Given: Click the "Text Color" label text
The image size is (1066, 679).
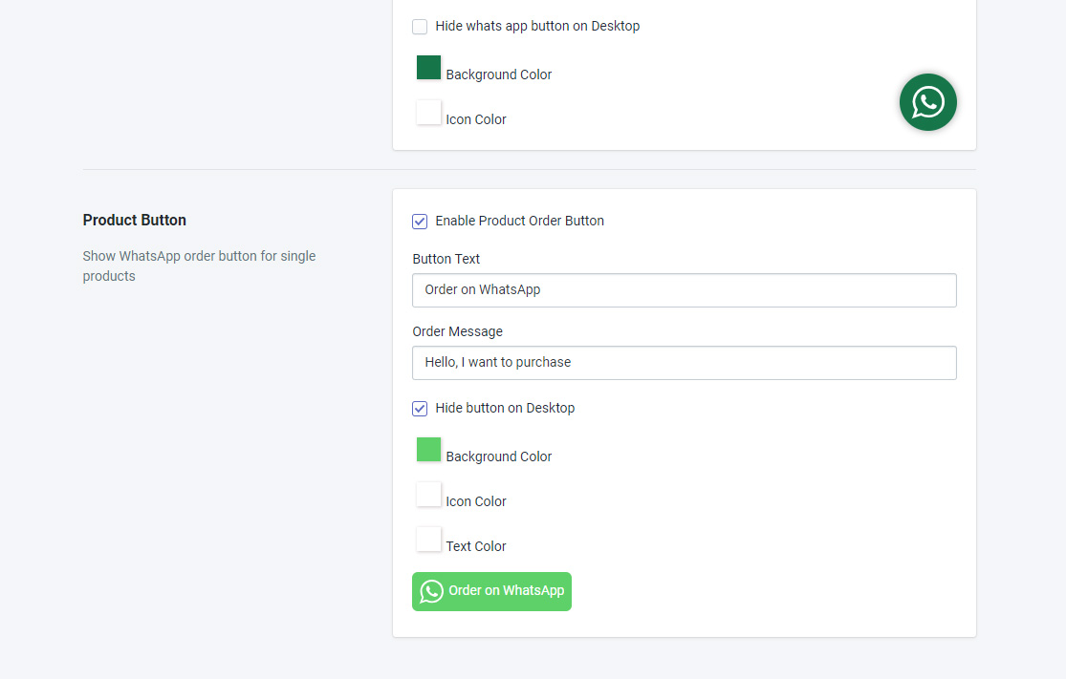Looking at the screenshot, I should pos(476,546).
